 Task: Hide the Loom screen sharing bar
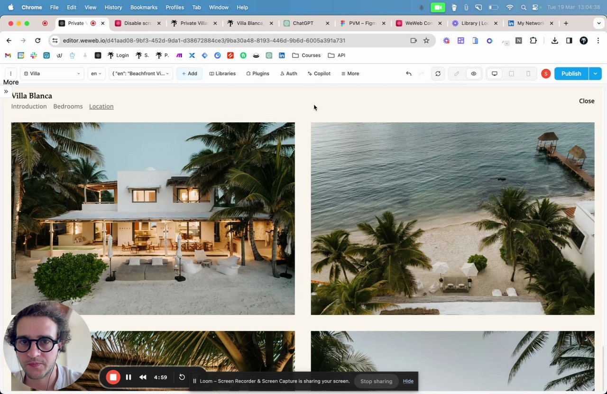point(408,381)
